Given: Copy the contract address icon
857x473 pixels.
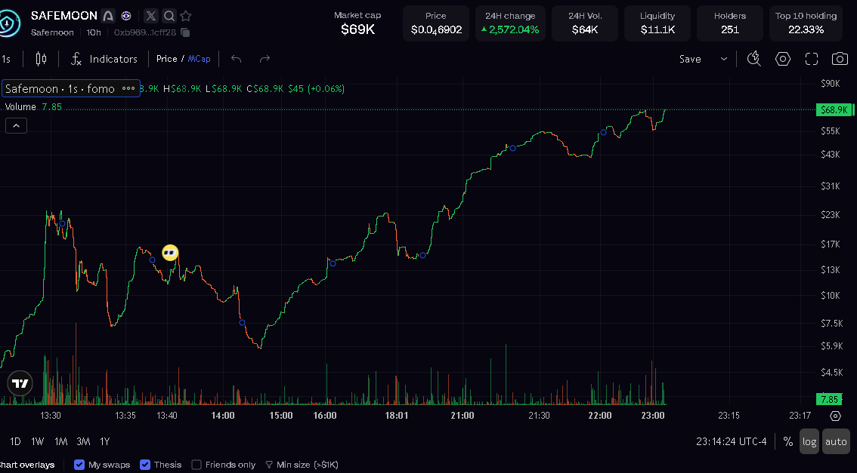Looking at the screenshot, I should [x=185, y=32].
